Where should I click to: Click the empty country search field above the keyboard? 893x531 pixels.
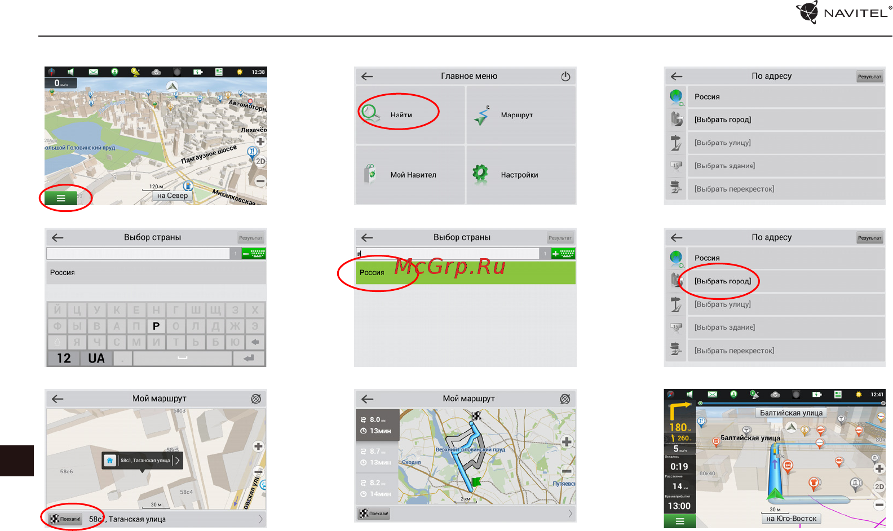tap(138, 254)
